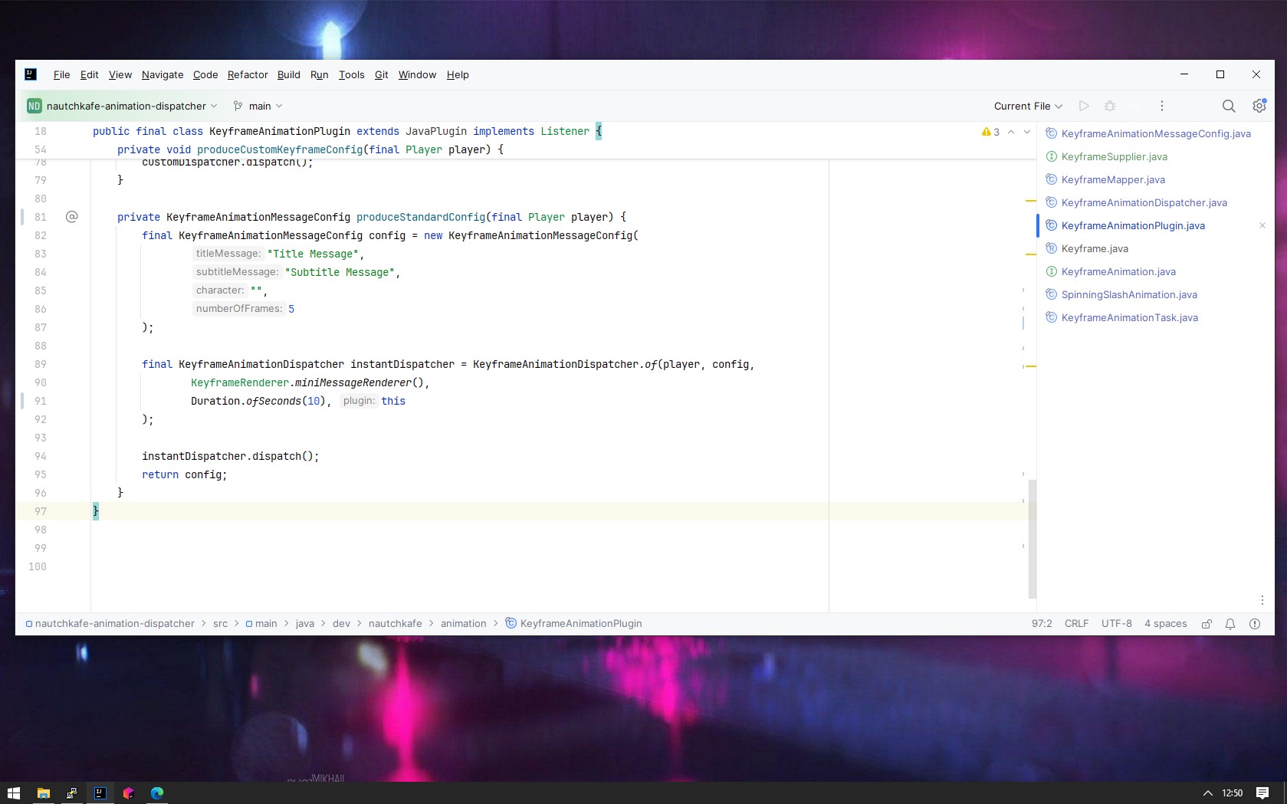Image resolution: width=1287 pixels, height=804 pixels.
Task: Change UTF-8 file encoding
Action: 1116,623
